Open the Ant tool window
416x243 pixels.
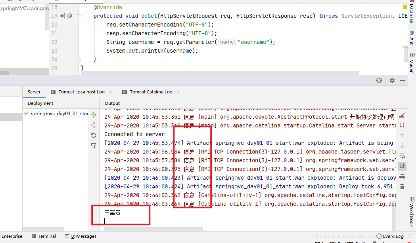point(412,37)
